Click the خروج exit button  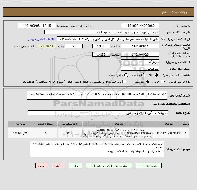point(42,166)
